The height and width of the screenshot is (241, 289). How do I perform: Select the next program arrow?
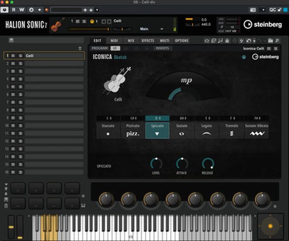tap(109, 22)
